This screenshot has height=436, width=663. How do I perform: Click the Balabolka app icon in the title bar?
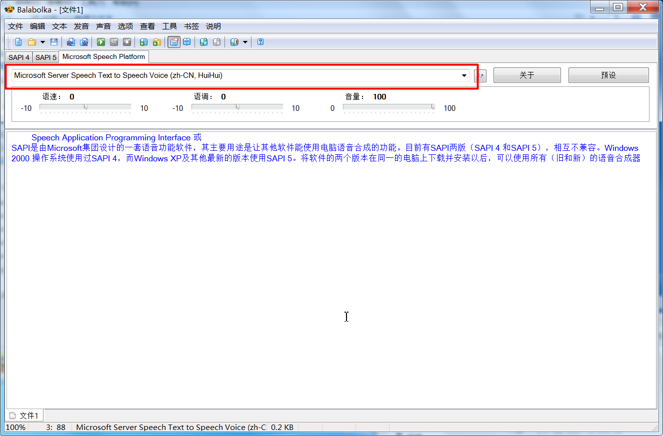(9, 9)
